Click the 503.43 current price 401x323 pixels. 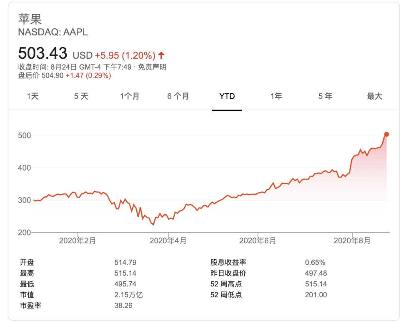43,53
